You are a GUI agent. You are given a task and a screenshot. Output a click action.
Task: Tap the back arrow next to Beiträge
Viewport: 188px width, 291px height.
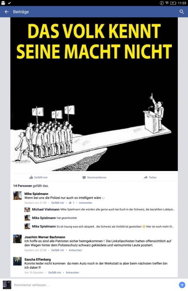pyautogui.click(x=7, y=12)
